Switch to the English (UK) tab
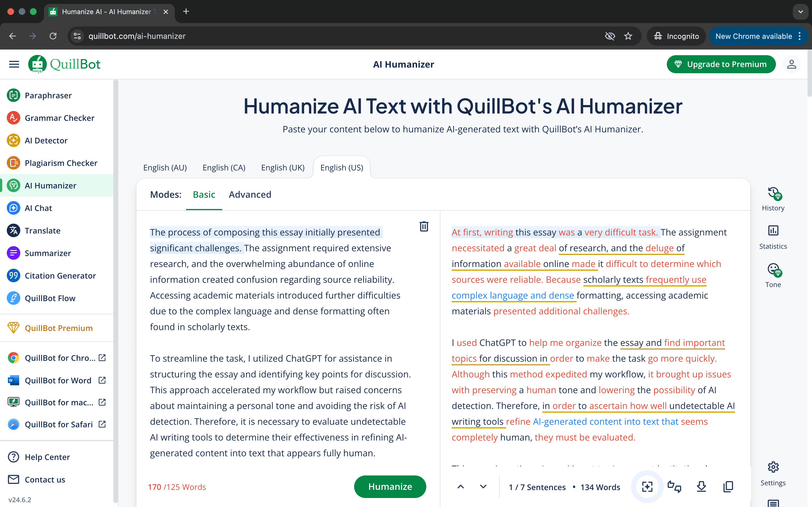 [x=283, y=167]
